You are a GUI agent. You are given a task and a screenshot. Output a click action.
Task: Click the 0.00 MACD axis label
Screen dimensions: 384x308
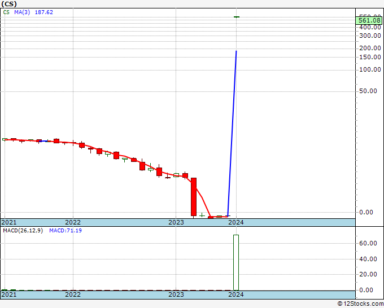point(366,290)
